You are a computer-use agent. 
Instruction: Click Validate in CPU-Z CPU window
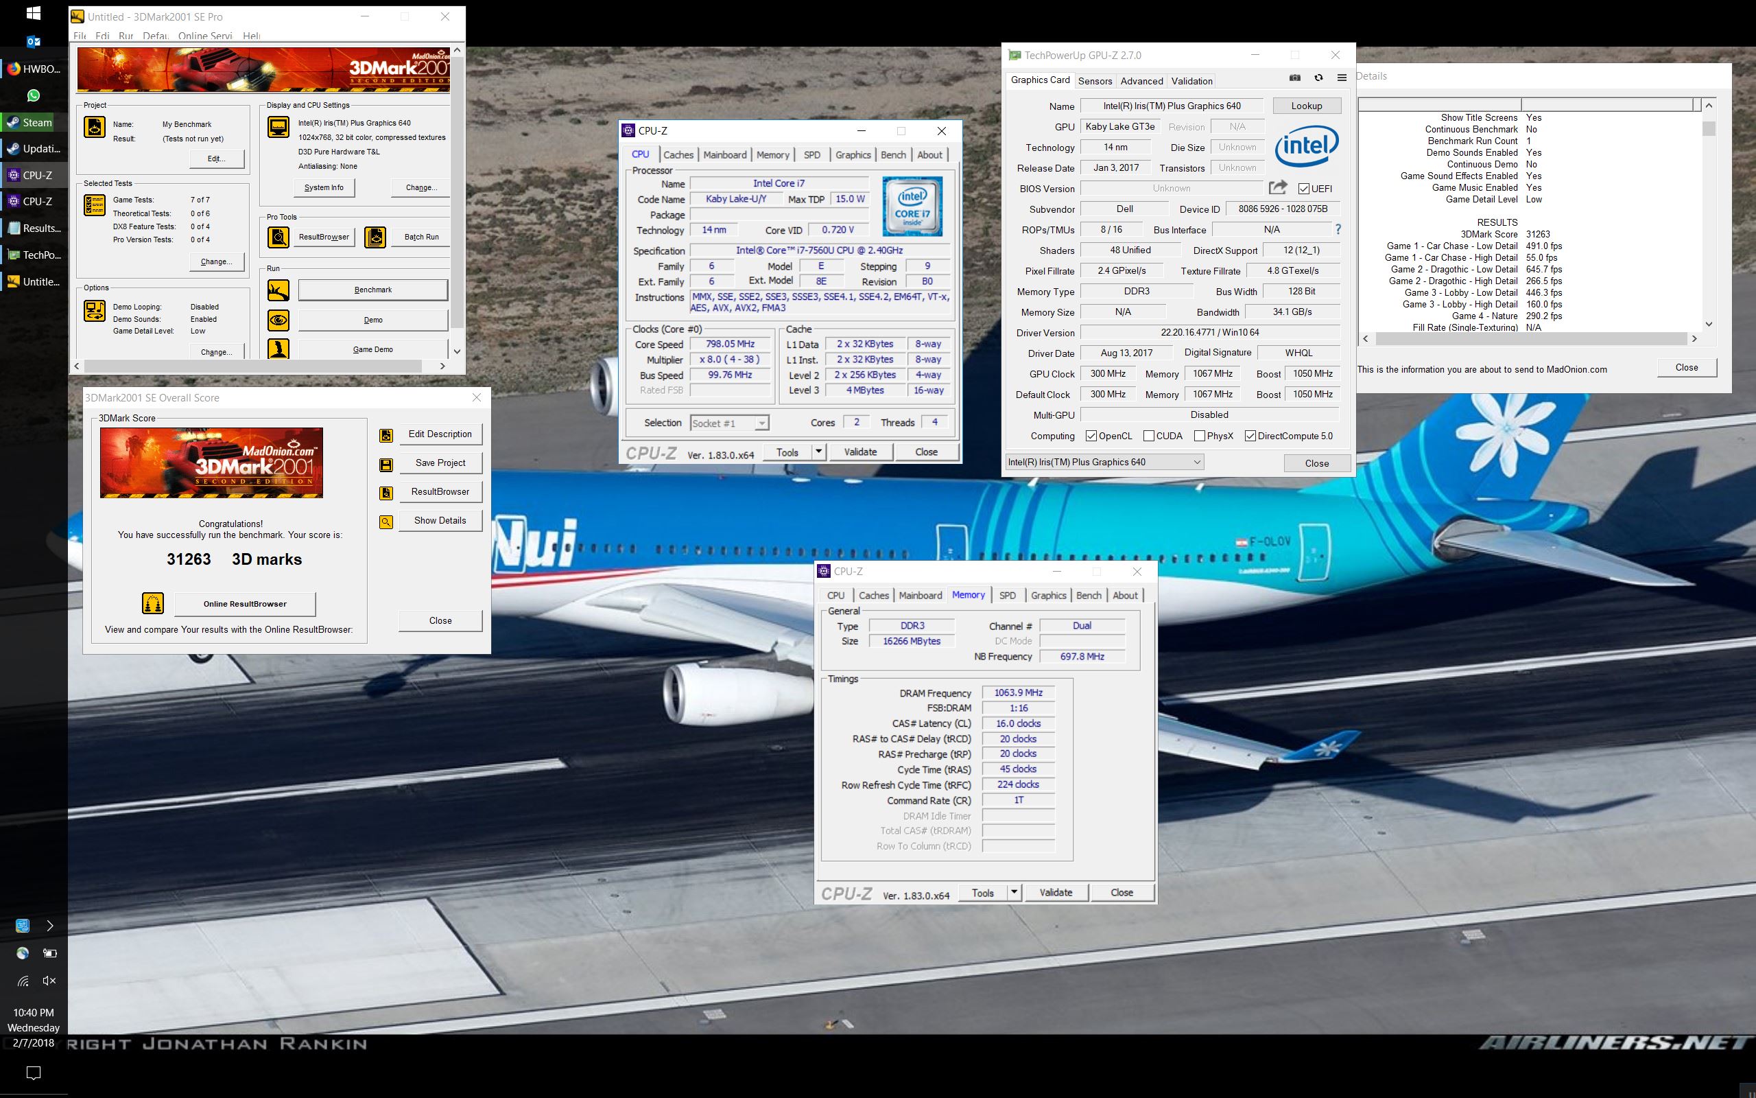click(x=861, y=452)
